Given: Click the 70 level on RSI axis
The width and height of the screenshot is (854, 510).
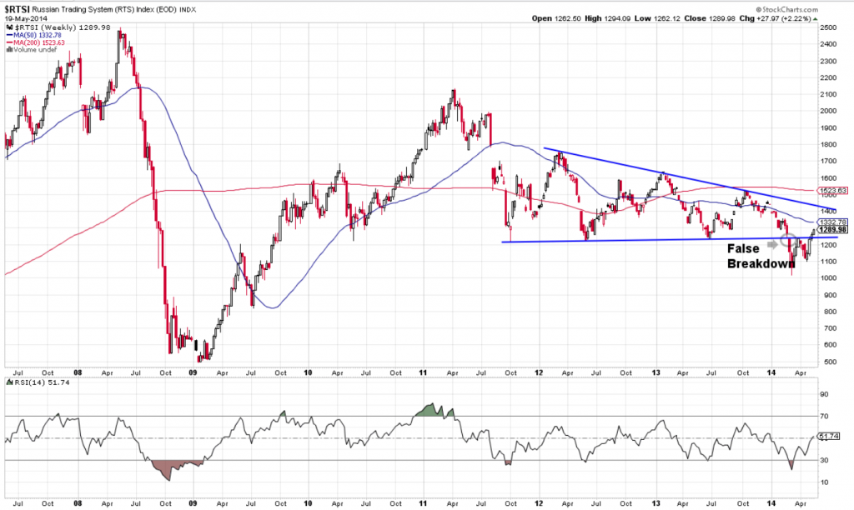Looking at the screenshot, I should (x=825, y=417).
